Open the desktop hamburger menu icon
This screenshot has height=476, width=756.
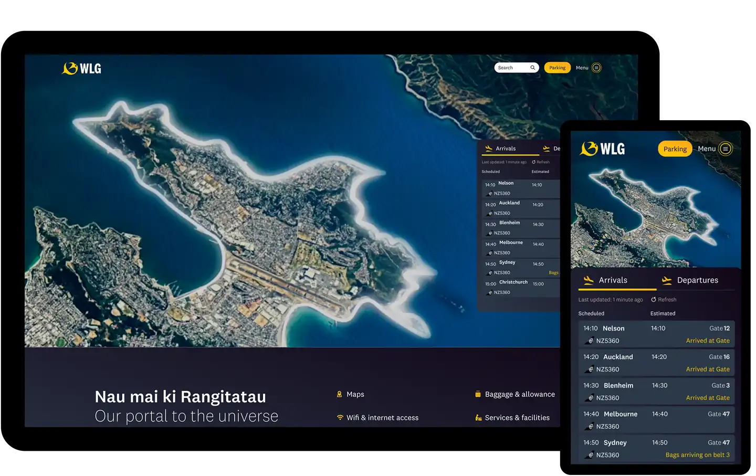pos(596,68)
